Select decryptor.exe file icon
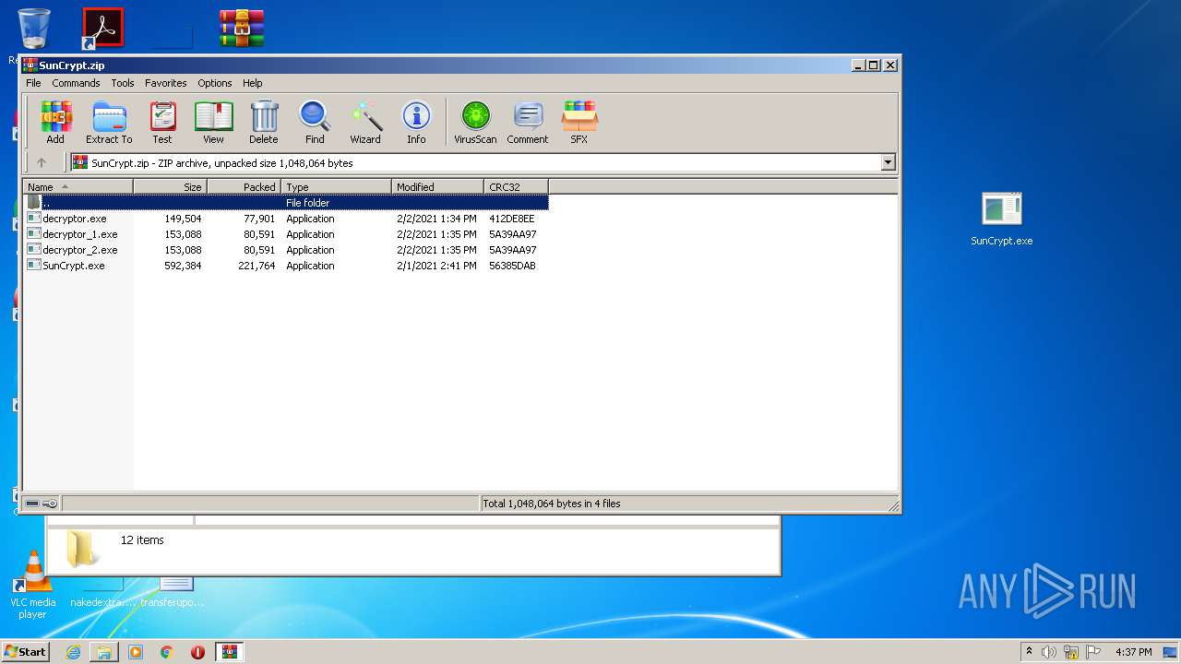This screenshot has width=1181, height=664. pyautogui.click(x=34, y=219)
